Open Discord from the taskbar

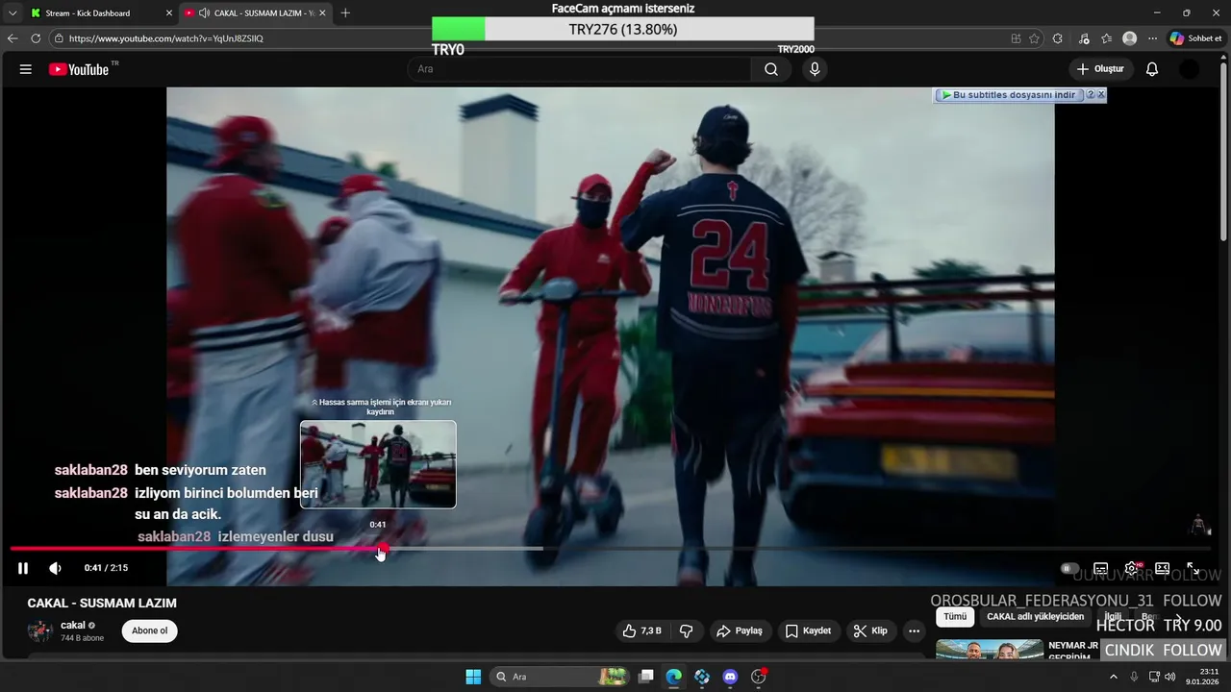click(x=730, y=677)
